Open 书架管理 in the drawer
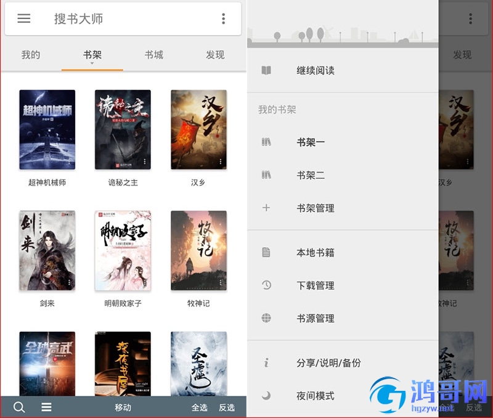Image resolution: width=493 pixels, height=418 pixels. pyautogui.click(x=343, y=208)
